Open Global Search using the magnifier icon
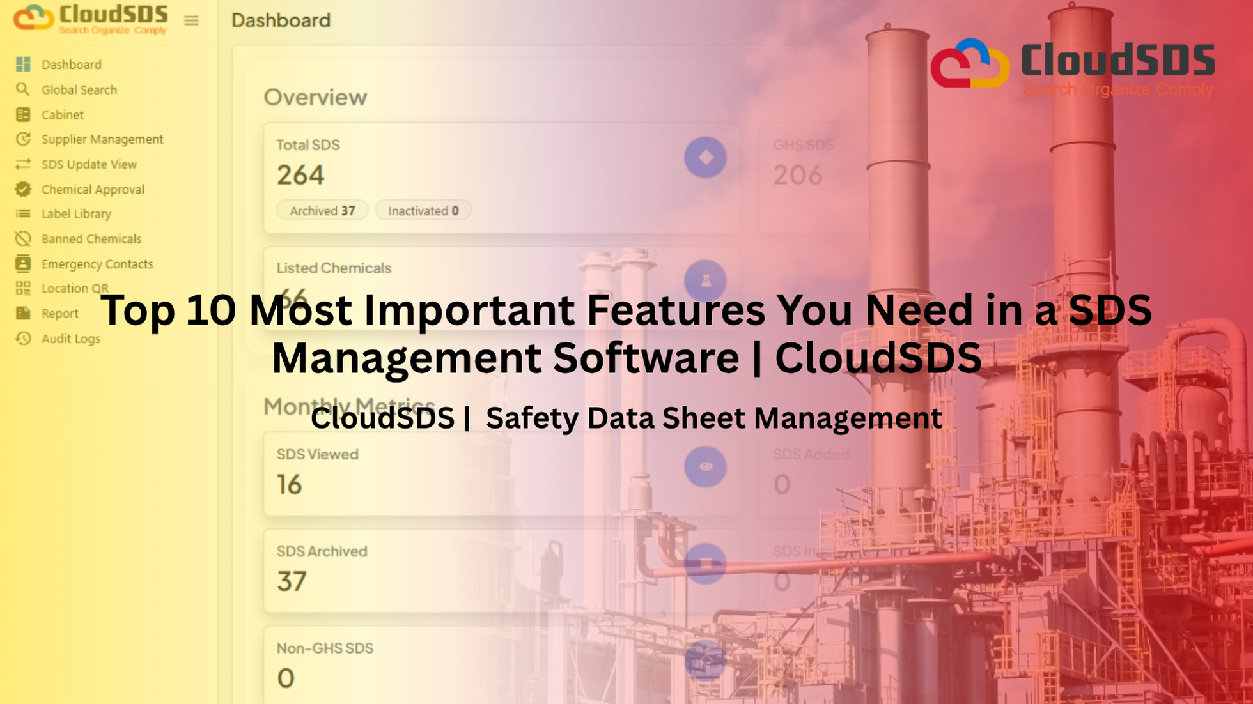 pyautogui.click(x=23, y=89)
